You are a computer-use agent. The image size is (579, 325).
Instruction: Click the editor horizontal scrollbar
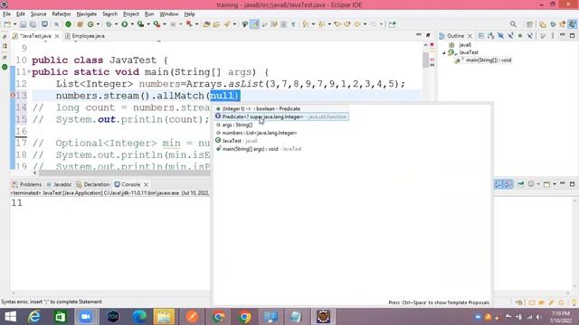pyautogui.click(x=125, y=172)
